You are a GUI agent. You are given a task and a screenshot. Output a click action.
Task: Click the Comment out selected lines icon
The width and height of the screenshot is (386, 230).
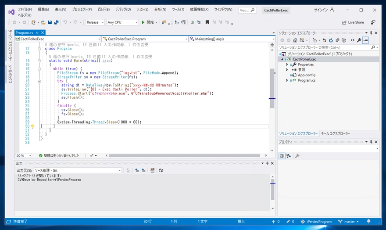pos(192,22)
